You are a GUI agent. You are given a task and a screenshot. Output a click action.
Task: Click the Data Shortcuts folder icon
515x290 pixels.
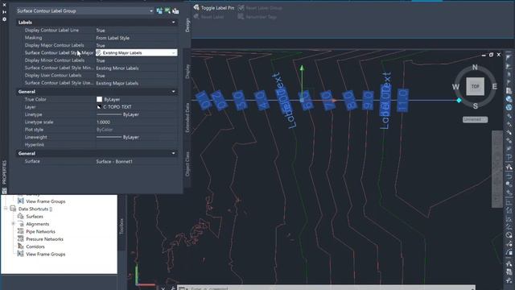13,209
